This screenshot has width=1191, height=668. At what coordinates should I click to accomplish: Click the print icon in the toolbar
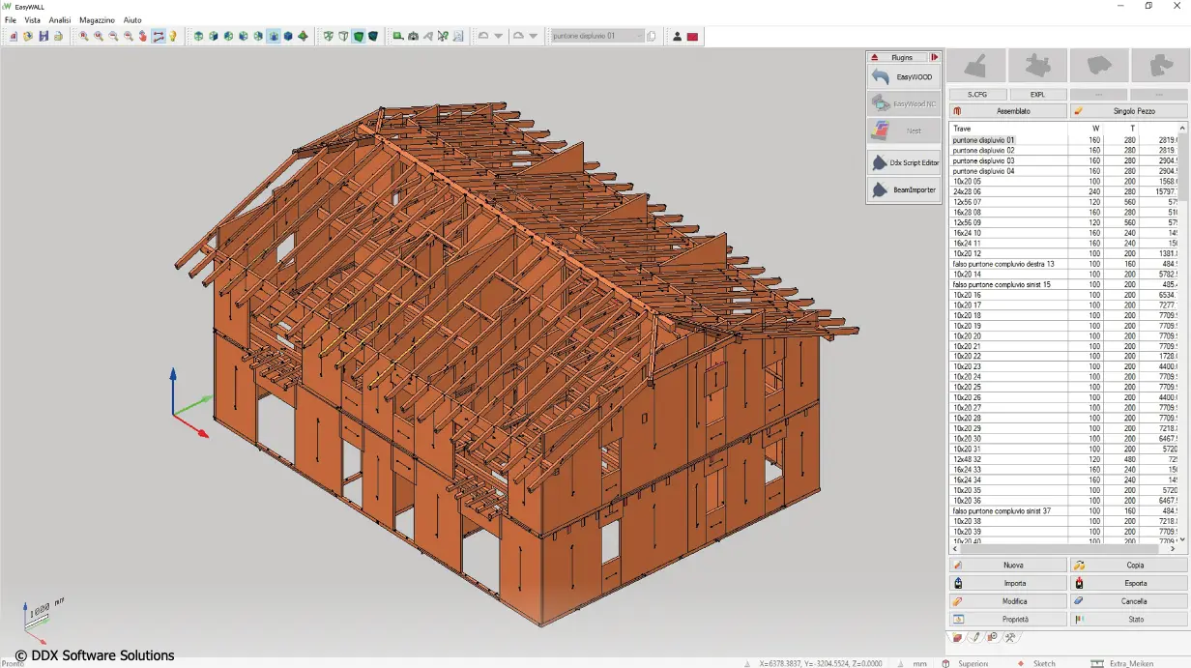pyautogui.click(x=58, y=36)
